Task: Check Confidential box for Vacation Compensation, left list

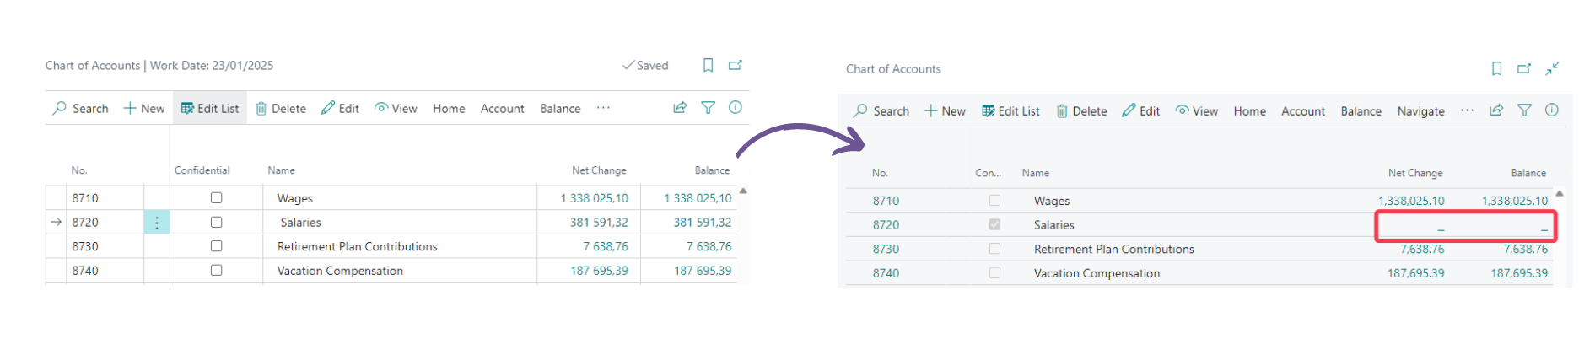Action: 217,271
